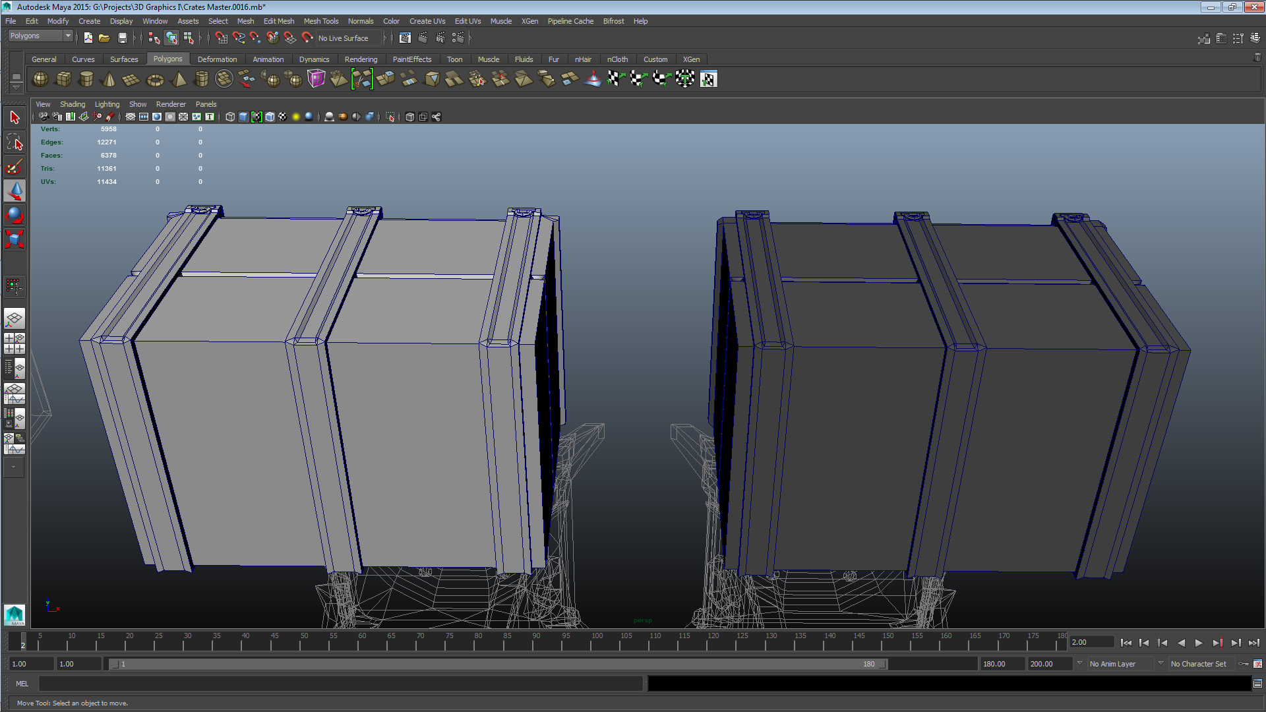This screenshot has width=1266, height=712.
Task: Activate the Scale tool
Action: coord(15,239)
